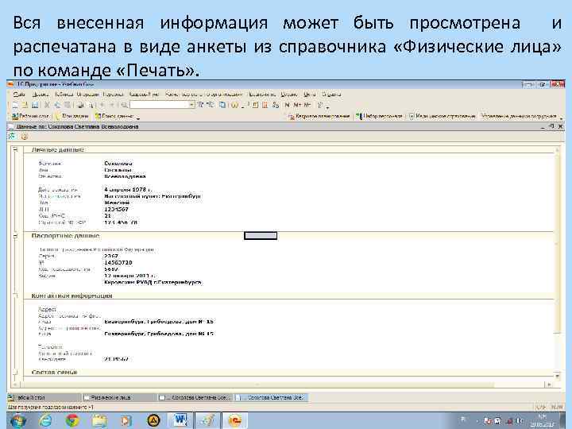Collapse the Контактная информация section

[15, 296]
